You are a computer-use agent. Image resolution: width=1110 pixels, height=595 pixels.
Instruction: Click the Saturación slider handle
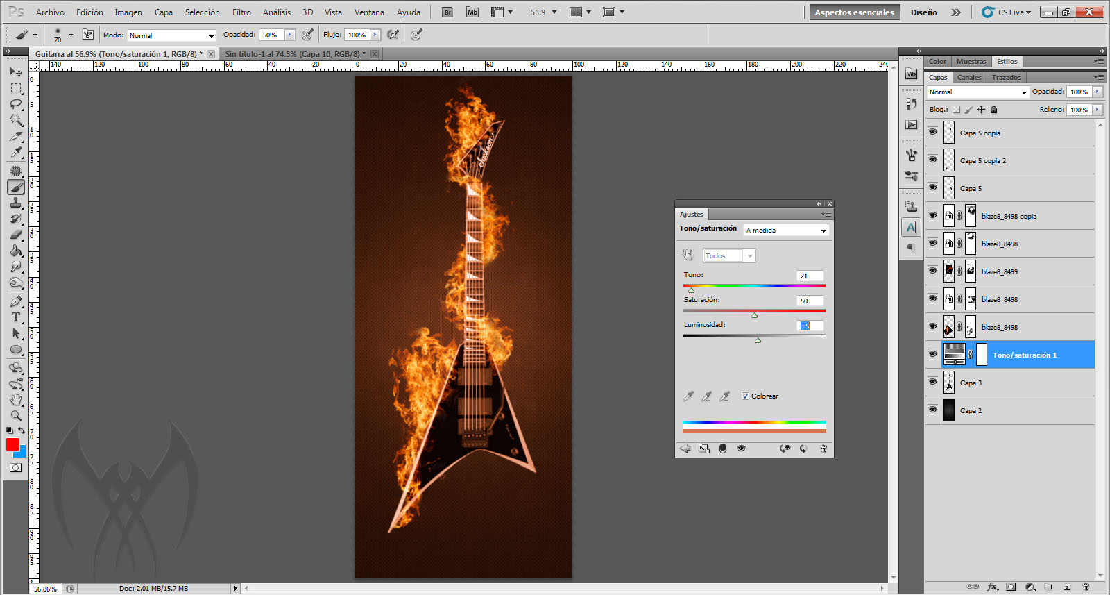pyautogui.click(x=754, y=315)
